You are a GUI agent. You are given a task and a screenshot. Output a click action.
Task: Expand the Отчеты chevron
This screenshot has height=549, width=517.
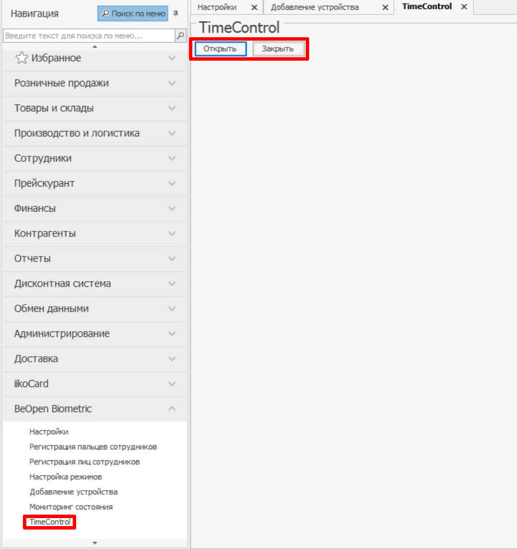click(x=172, y=258)
